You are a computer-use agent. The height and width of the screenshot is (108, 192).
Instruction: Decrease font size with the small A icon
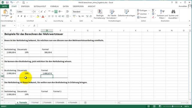(45, 12)
